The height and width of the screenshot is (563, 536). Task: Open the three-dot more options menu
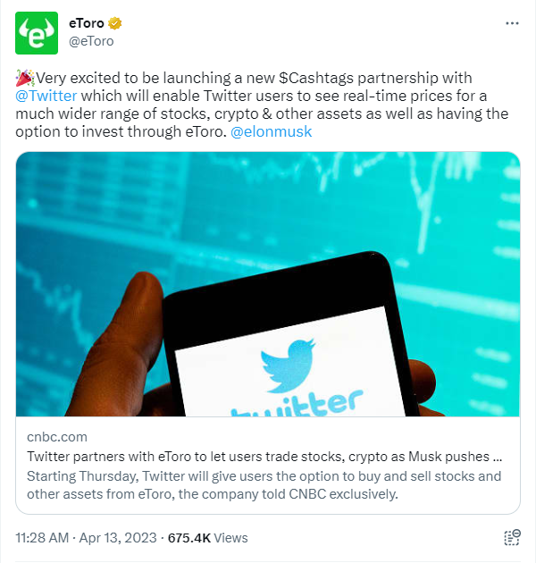[512, 23]
